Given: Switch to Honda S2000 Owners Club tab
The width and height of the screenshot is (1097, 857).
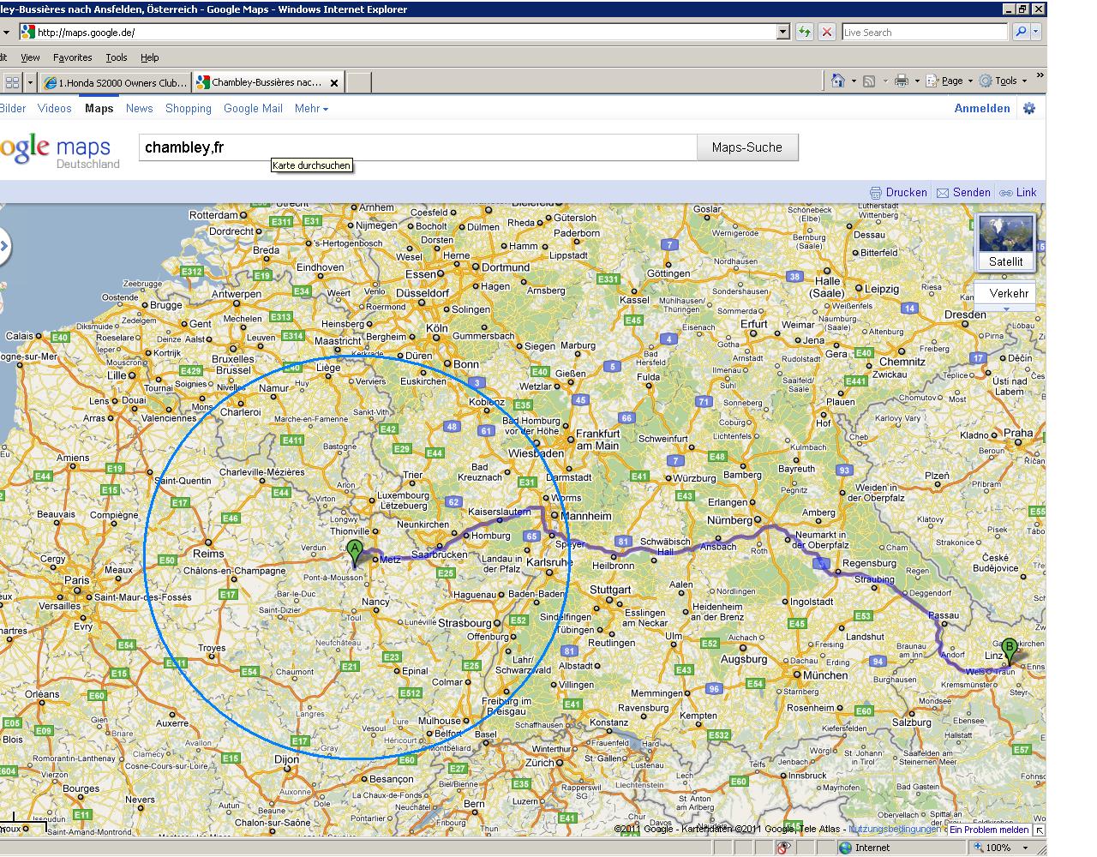Looking at the screenshot, I should click(x=115, y=82).
